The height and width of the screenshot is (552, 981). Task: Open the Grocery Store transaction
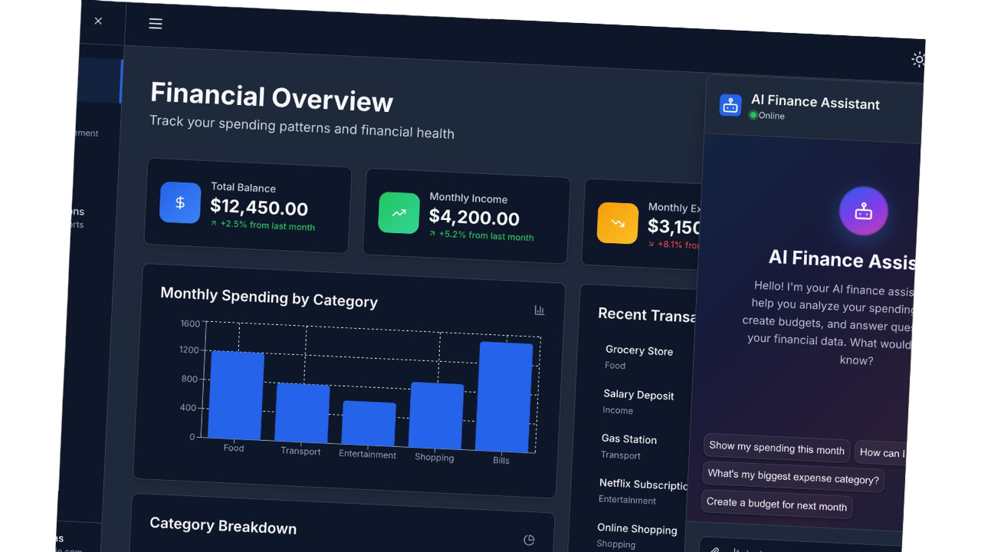coord(639,350)
